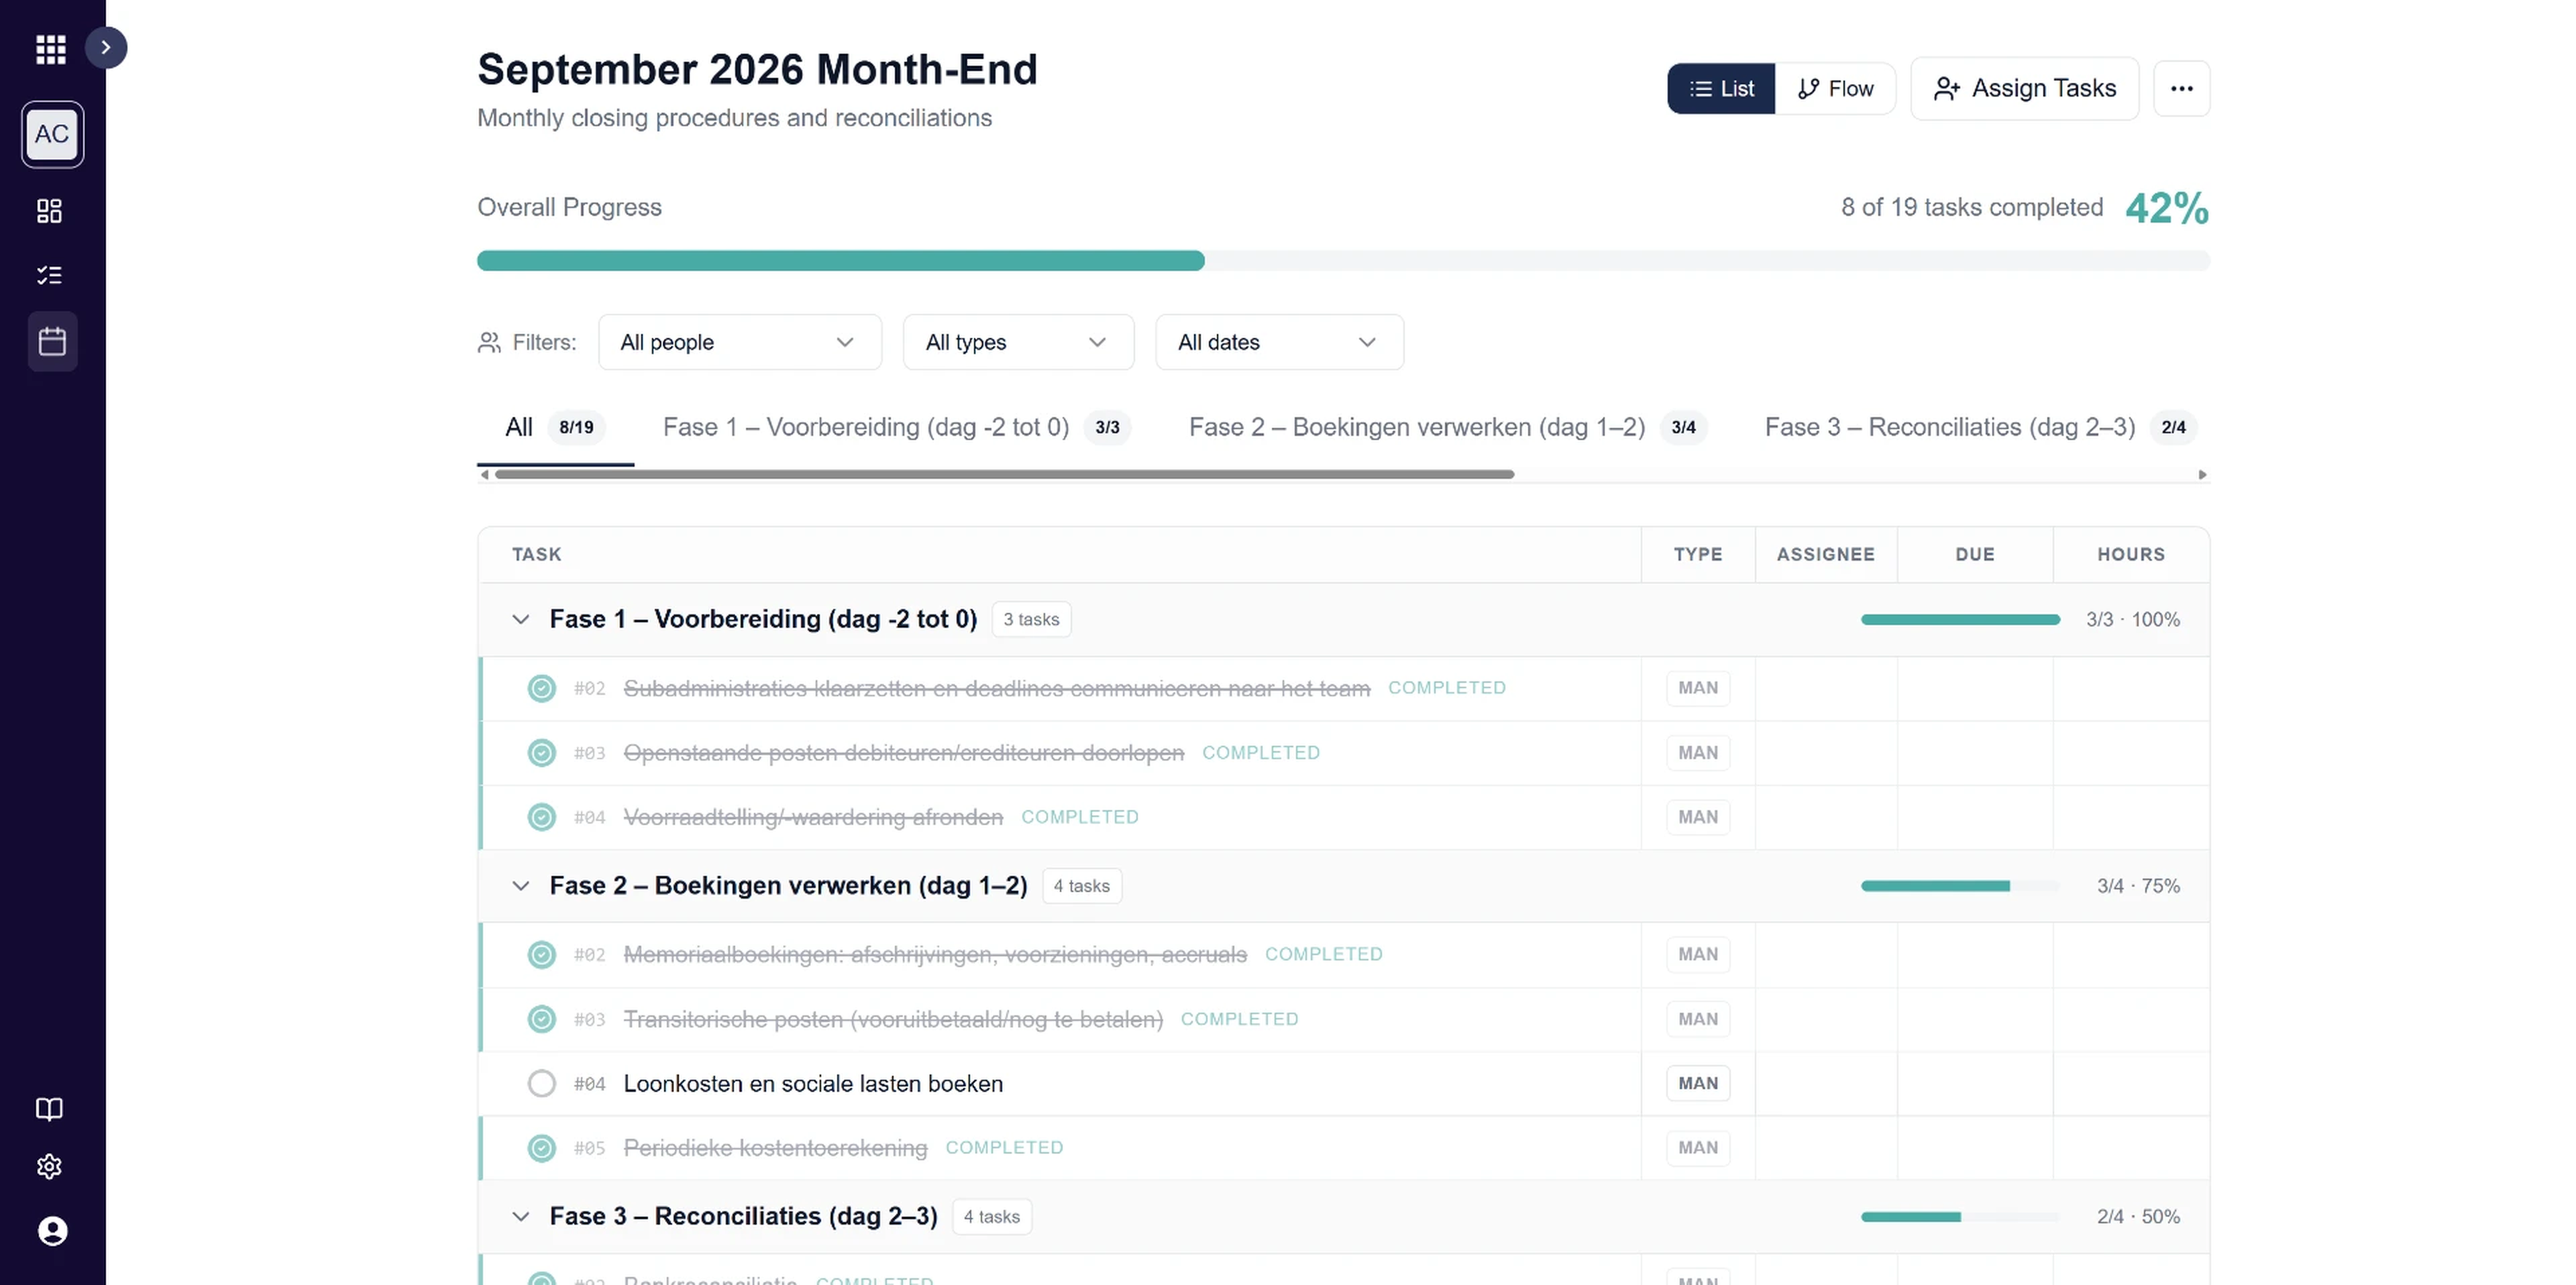Open the user profile icon in sidebar
Viewport: 2576px width, 1285px height.
tap(52, 1231)
